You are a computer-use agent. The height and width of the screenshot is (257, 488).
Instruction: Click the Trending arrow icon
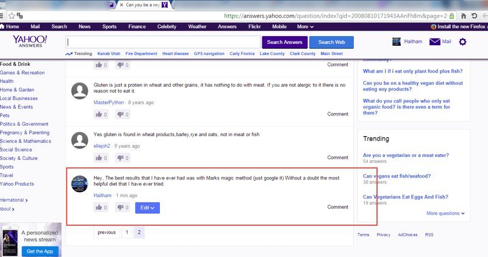pyautogui.click(x=69, y=54)
